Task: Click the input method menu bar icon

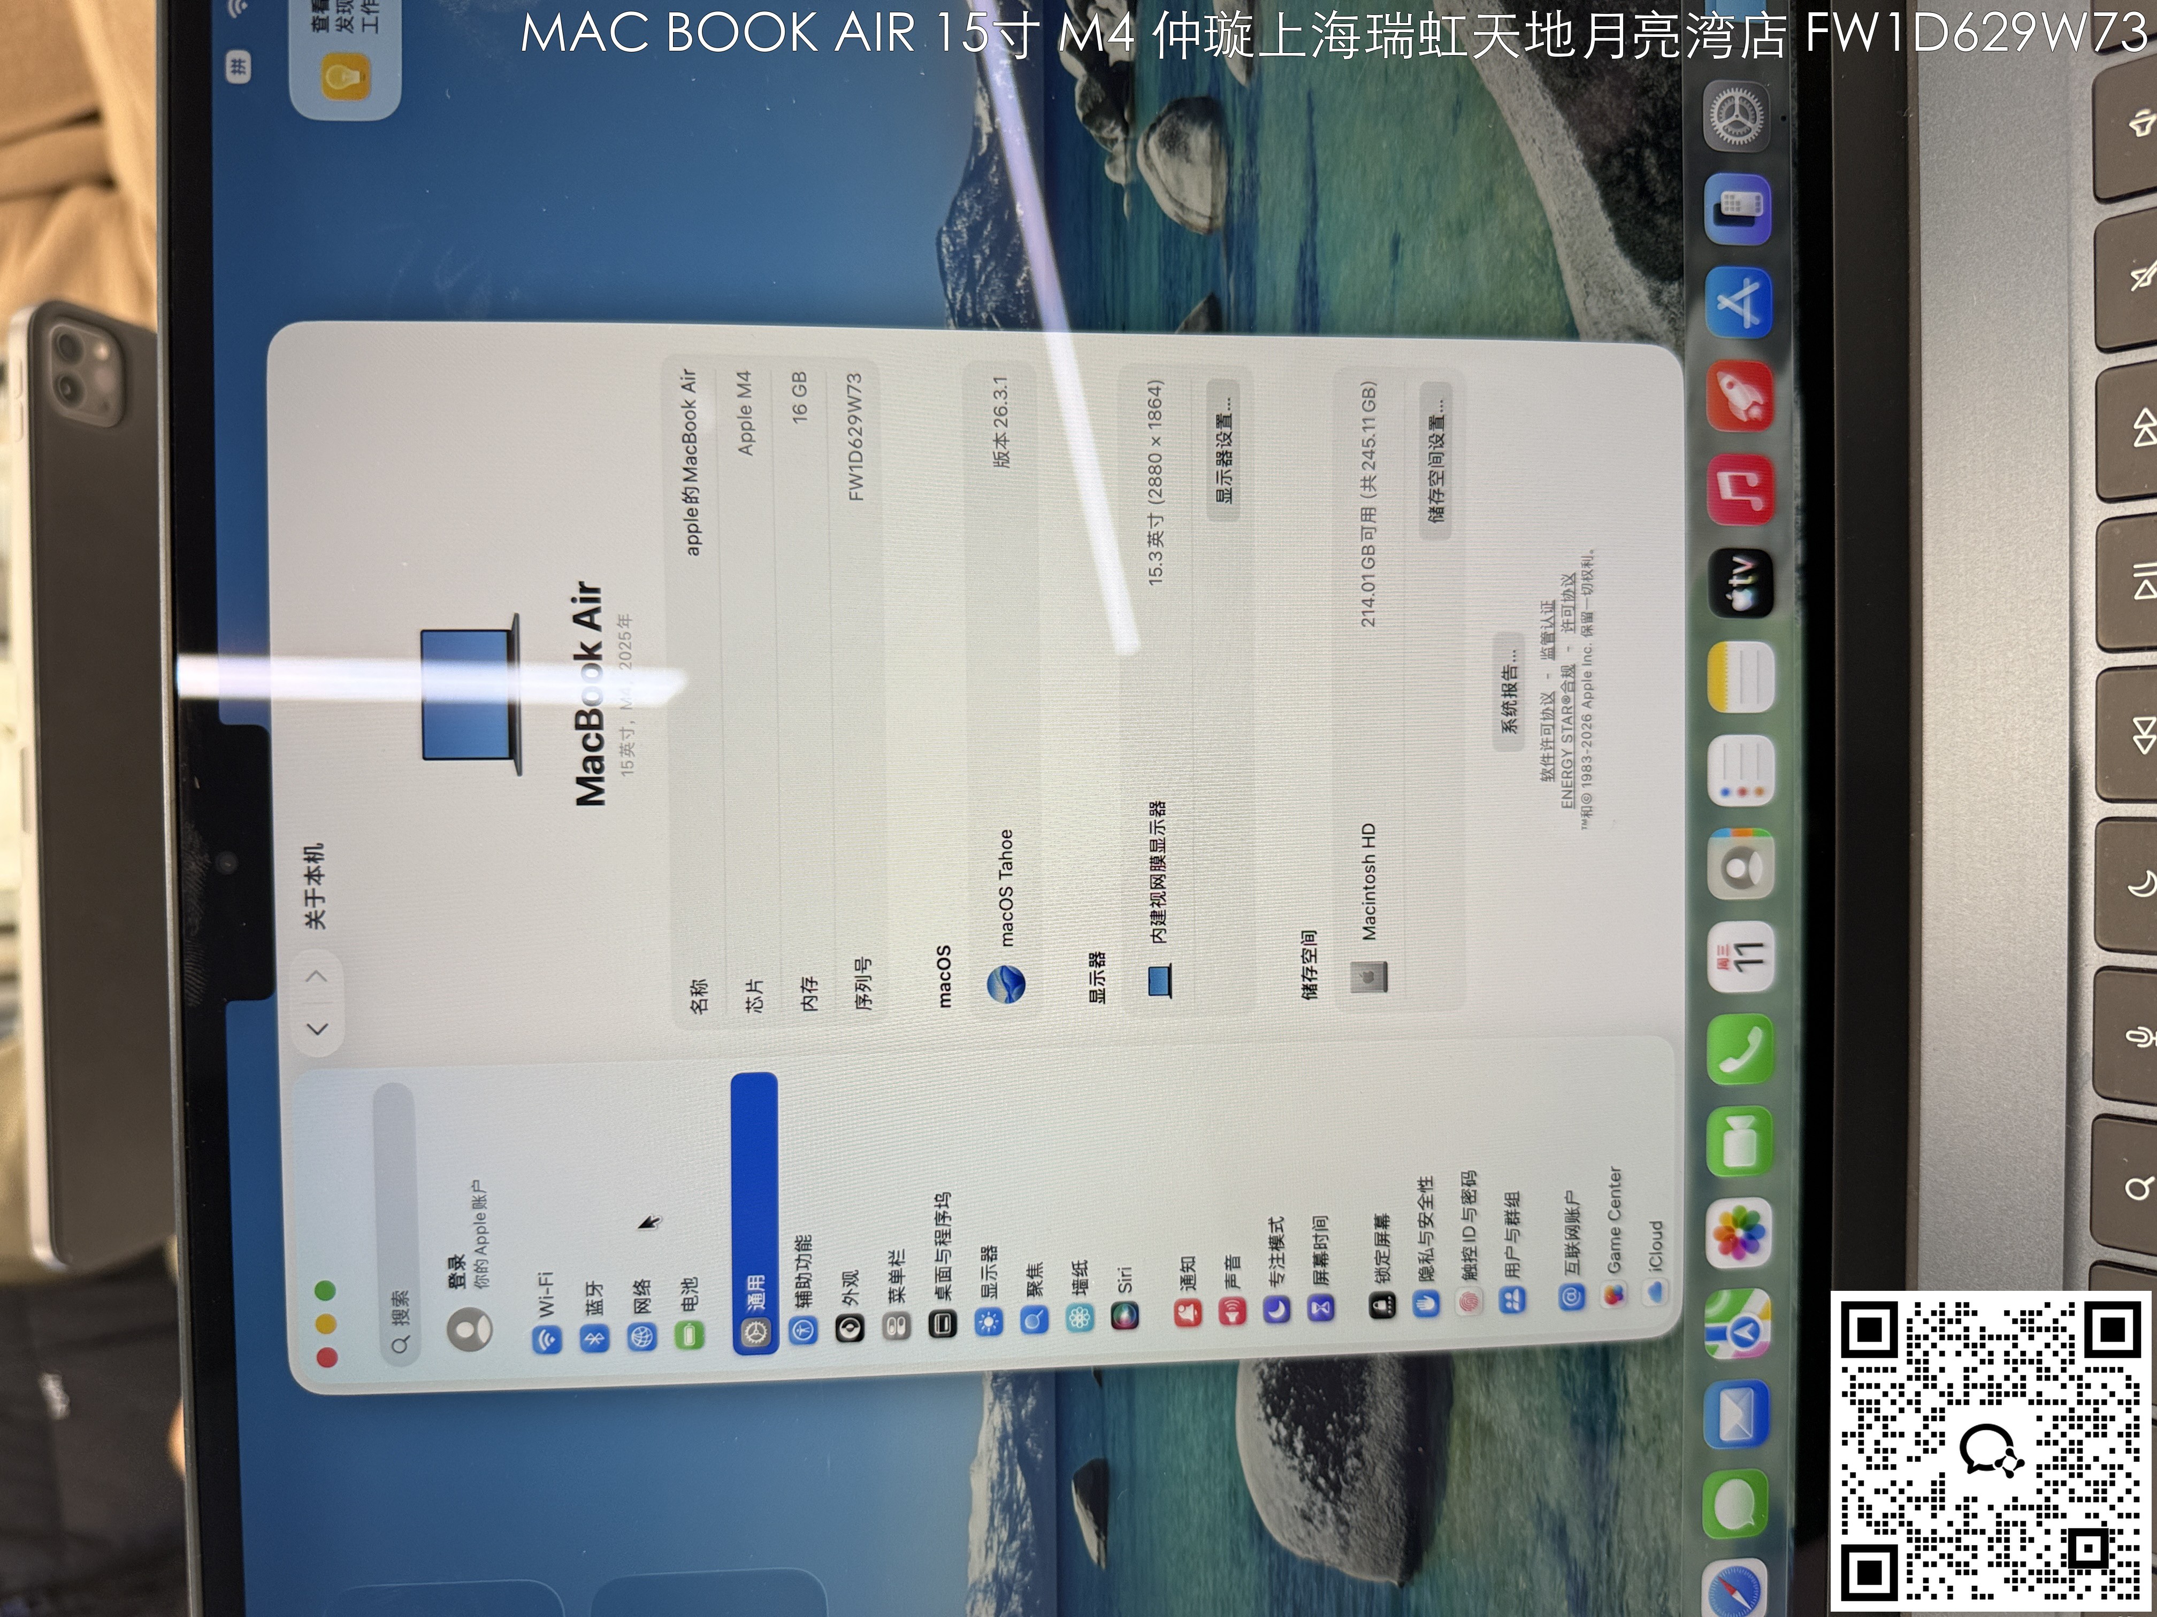Action: click(239, 66)
